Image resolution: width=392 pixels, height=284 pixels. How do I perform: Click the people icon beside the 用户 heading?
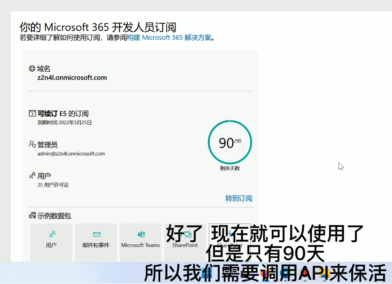coord(32,176)
